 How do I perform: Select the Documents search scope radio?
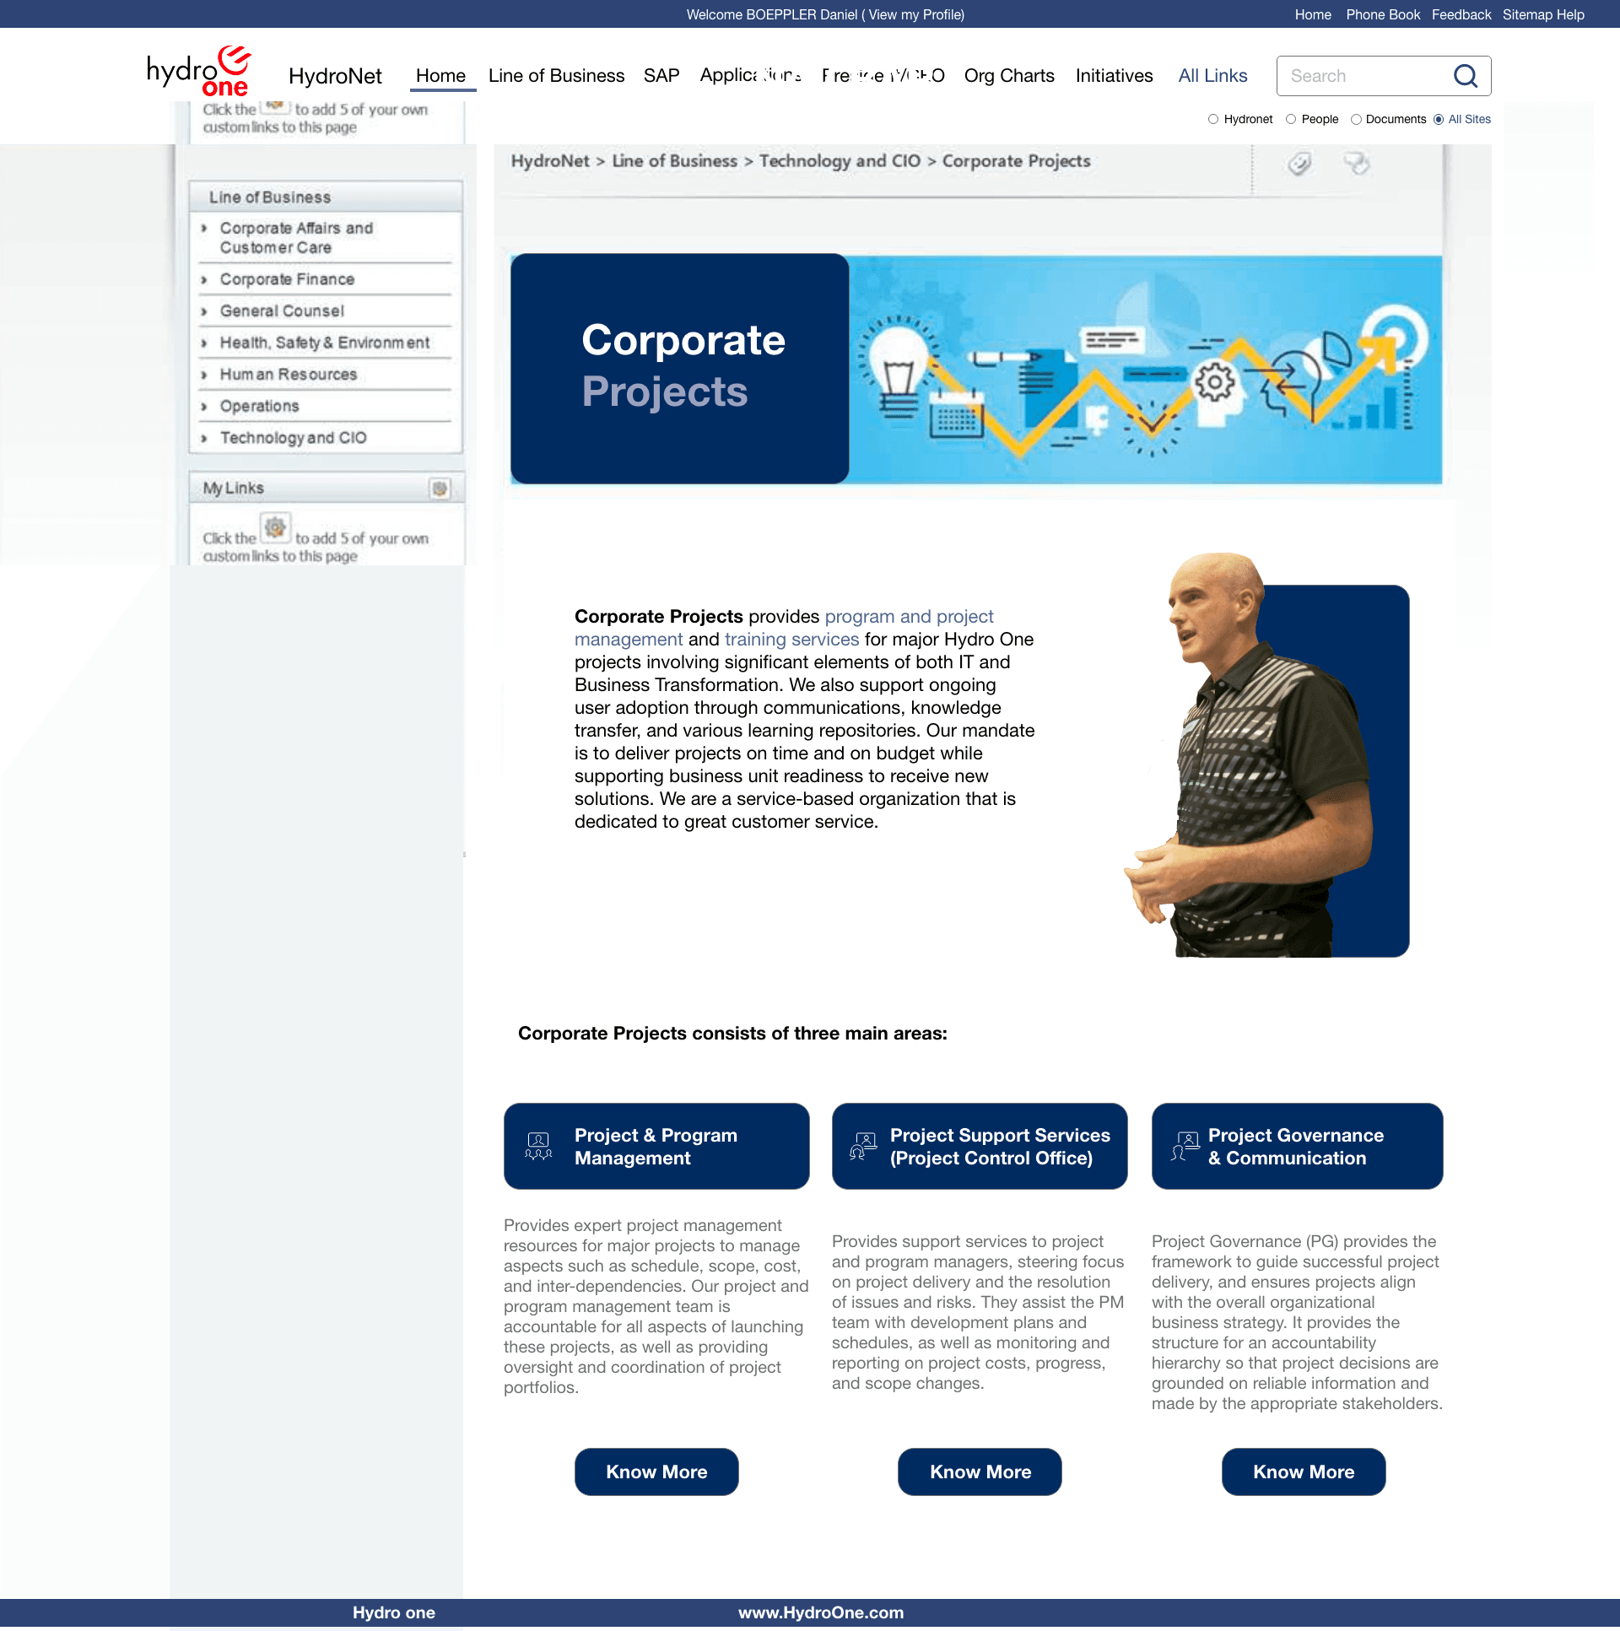(1356, 119)
